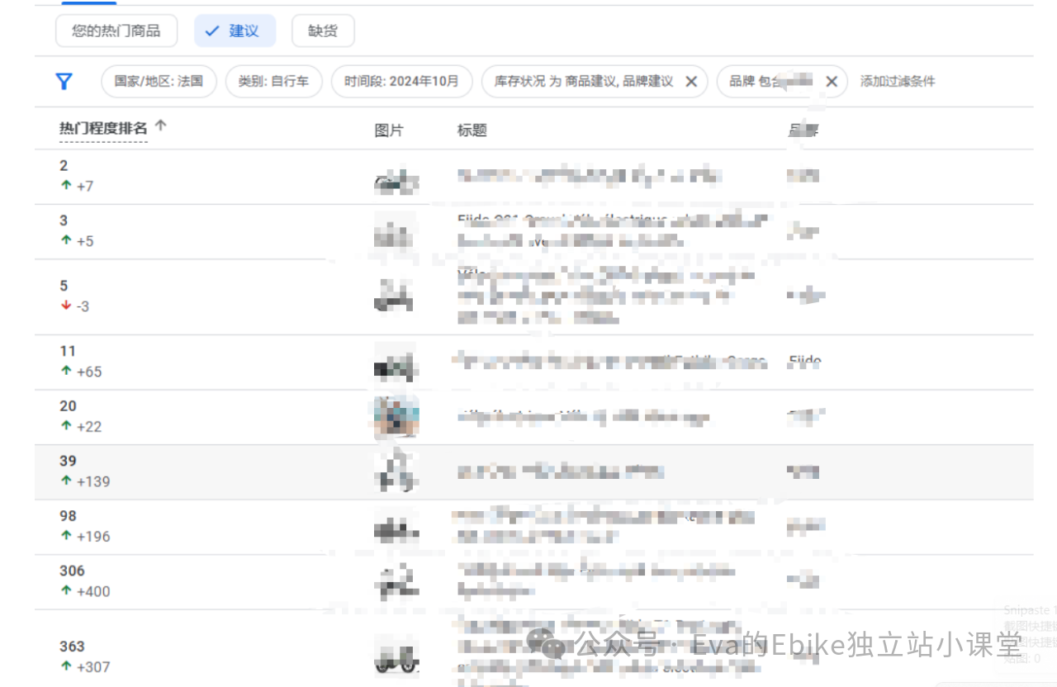
Task: Open product thumbnail for rank 20
Action: [396, 417]
